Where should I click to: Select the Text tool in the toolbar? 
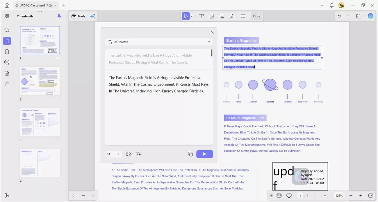point(201,16)
